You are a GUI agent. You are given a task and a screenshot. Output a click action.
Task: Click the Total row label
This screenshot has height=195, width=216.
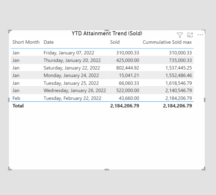(18, 106)
